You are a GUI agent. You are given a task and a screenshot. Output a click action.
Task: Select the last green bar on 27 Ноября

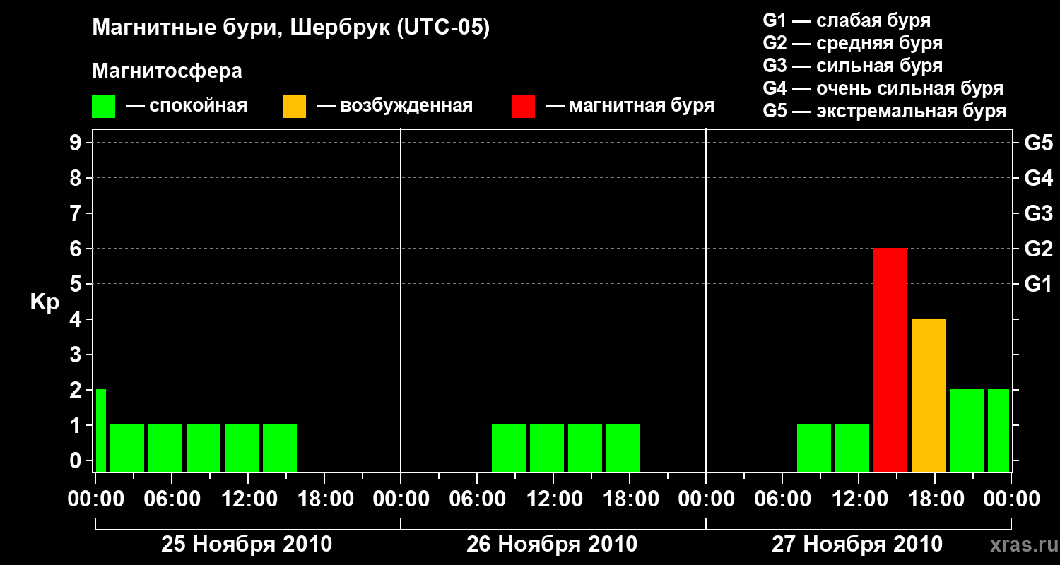click(999, 431)
